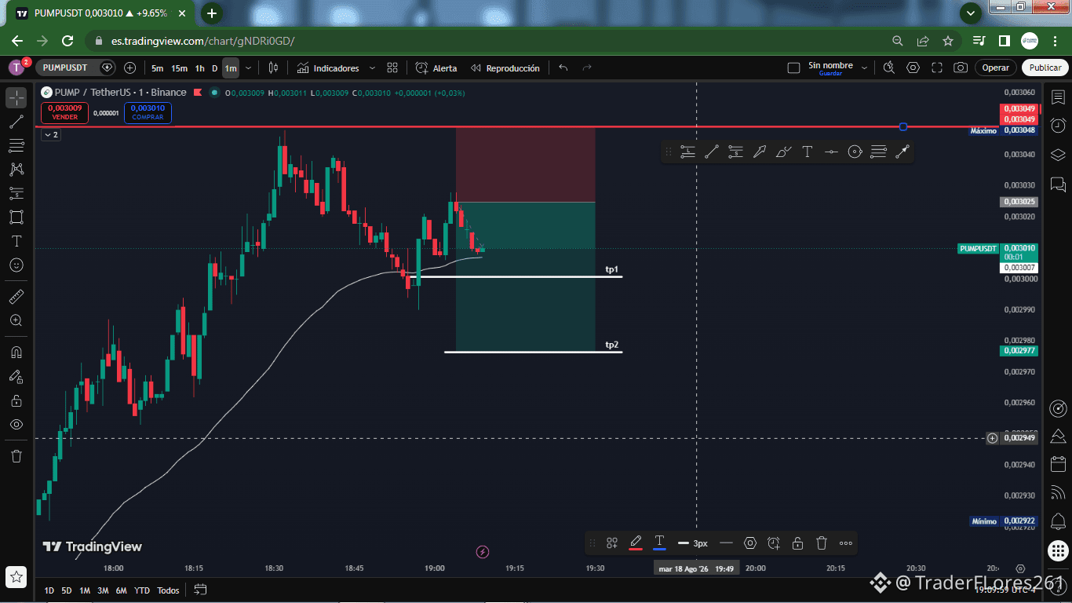The width and height of the screenshot is (1072, 603).
Task: Open the indicator templates grid
Action: tap(392, 68)
